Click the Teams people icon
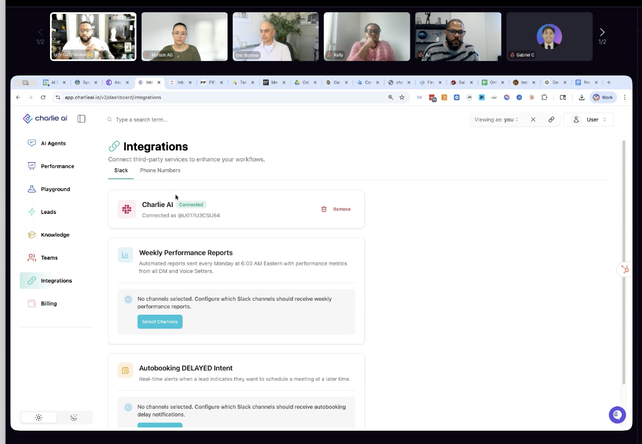The width and height of the screenshot is (642, 444). click(32, 258)
